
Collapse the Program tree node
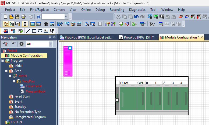[3, 61]
